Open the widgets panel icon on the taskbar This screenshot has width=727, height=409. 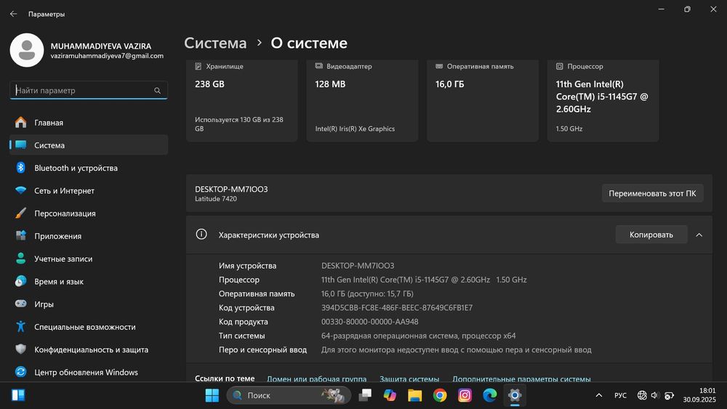coord(18,395)
